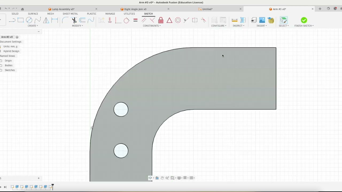342x192 pixels.
Task: Switch to the SHEET METAL tab
Action: [70, 14]
